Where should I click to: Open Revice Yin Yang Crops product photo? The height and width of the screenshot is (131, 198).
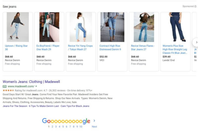click(81, 27)
